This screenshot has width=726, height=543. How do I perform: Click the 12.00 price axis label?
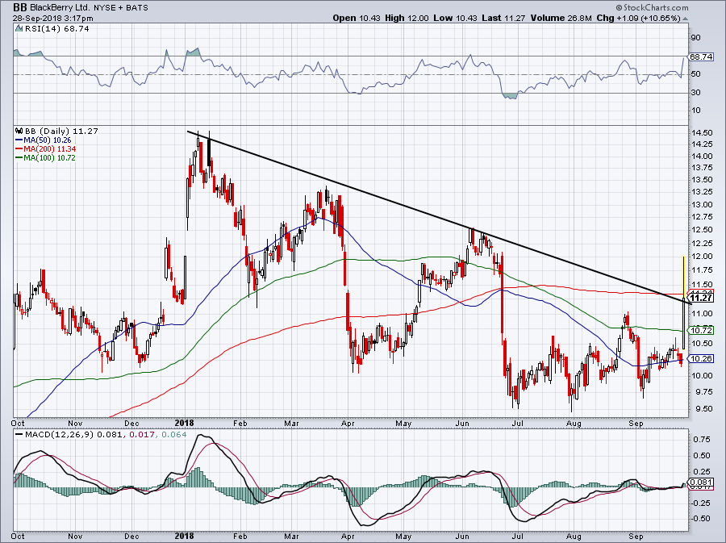coord(701,257)
